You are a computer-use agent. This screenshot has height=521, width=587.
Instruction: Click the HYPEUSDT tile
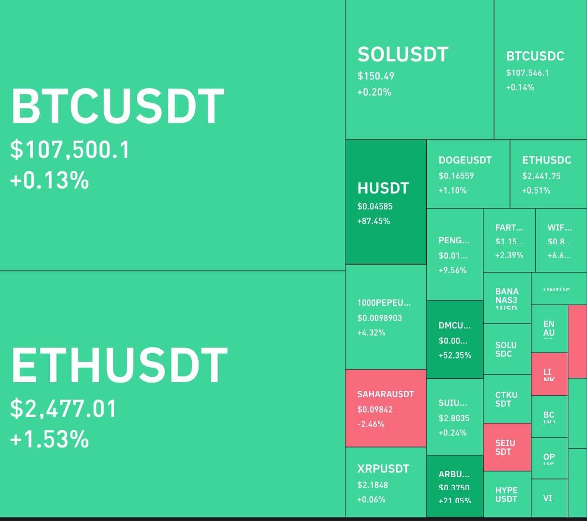tap(507, 494)
